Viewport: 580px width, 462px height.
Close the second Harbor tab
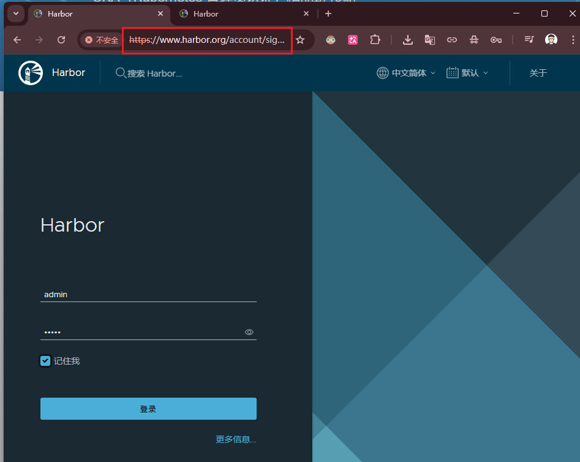(306, 13)
